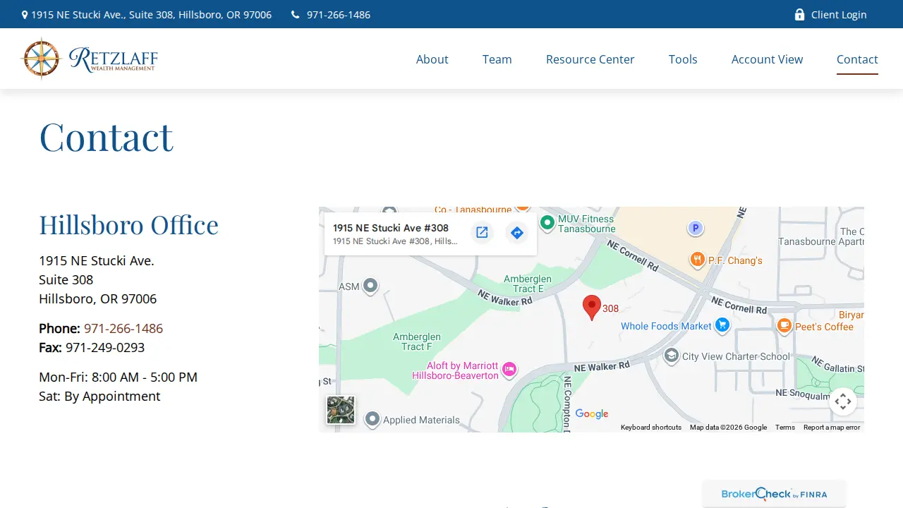Open the Team menu item
Image resolution: width=903 pixels, height=508 pixels.
point(497,59)
